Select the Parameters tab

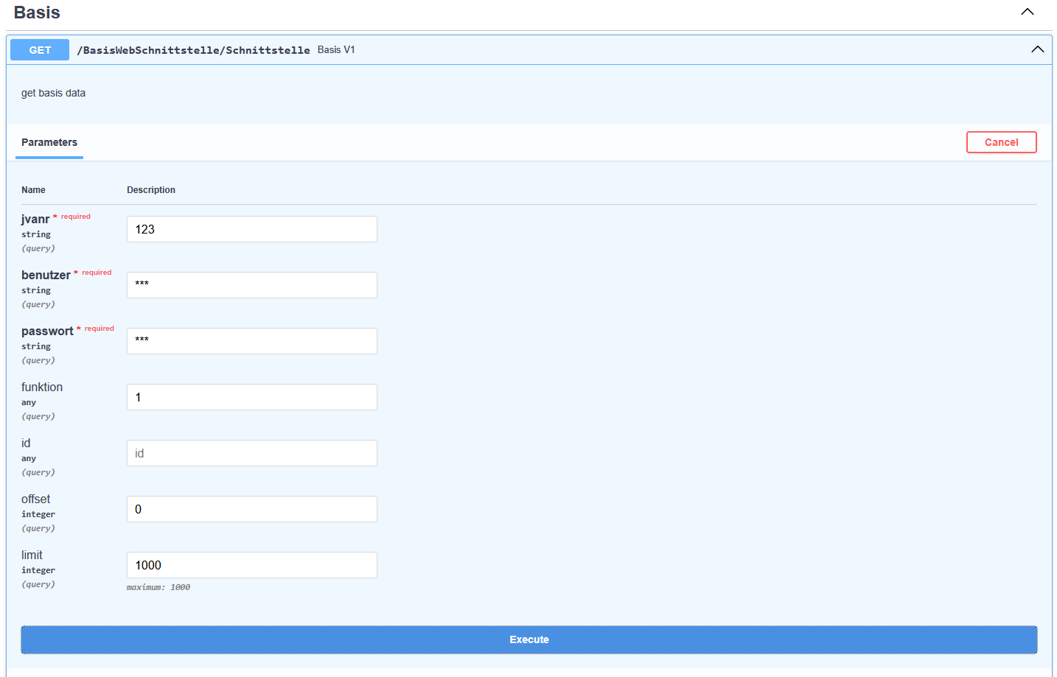click(49, 142)
